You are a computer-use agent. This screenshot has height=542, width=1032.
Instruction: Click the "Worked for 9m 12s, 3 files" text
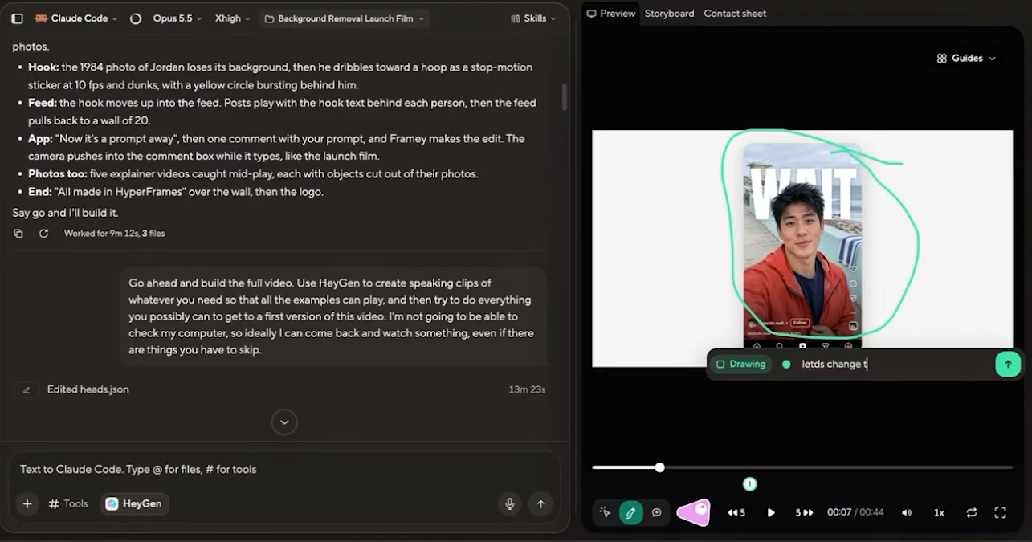pos(114,234)
